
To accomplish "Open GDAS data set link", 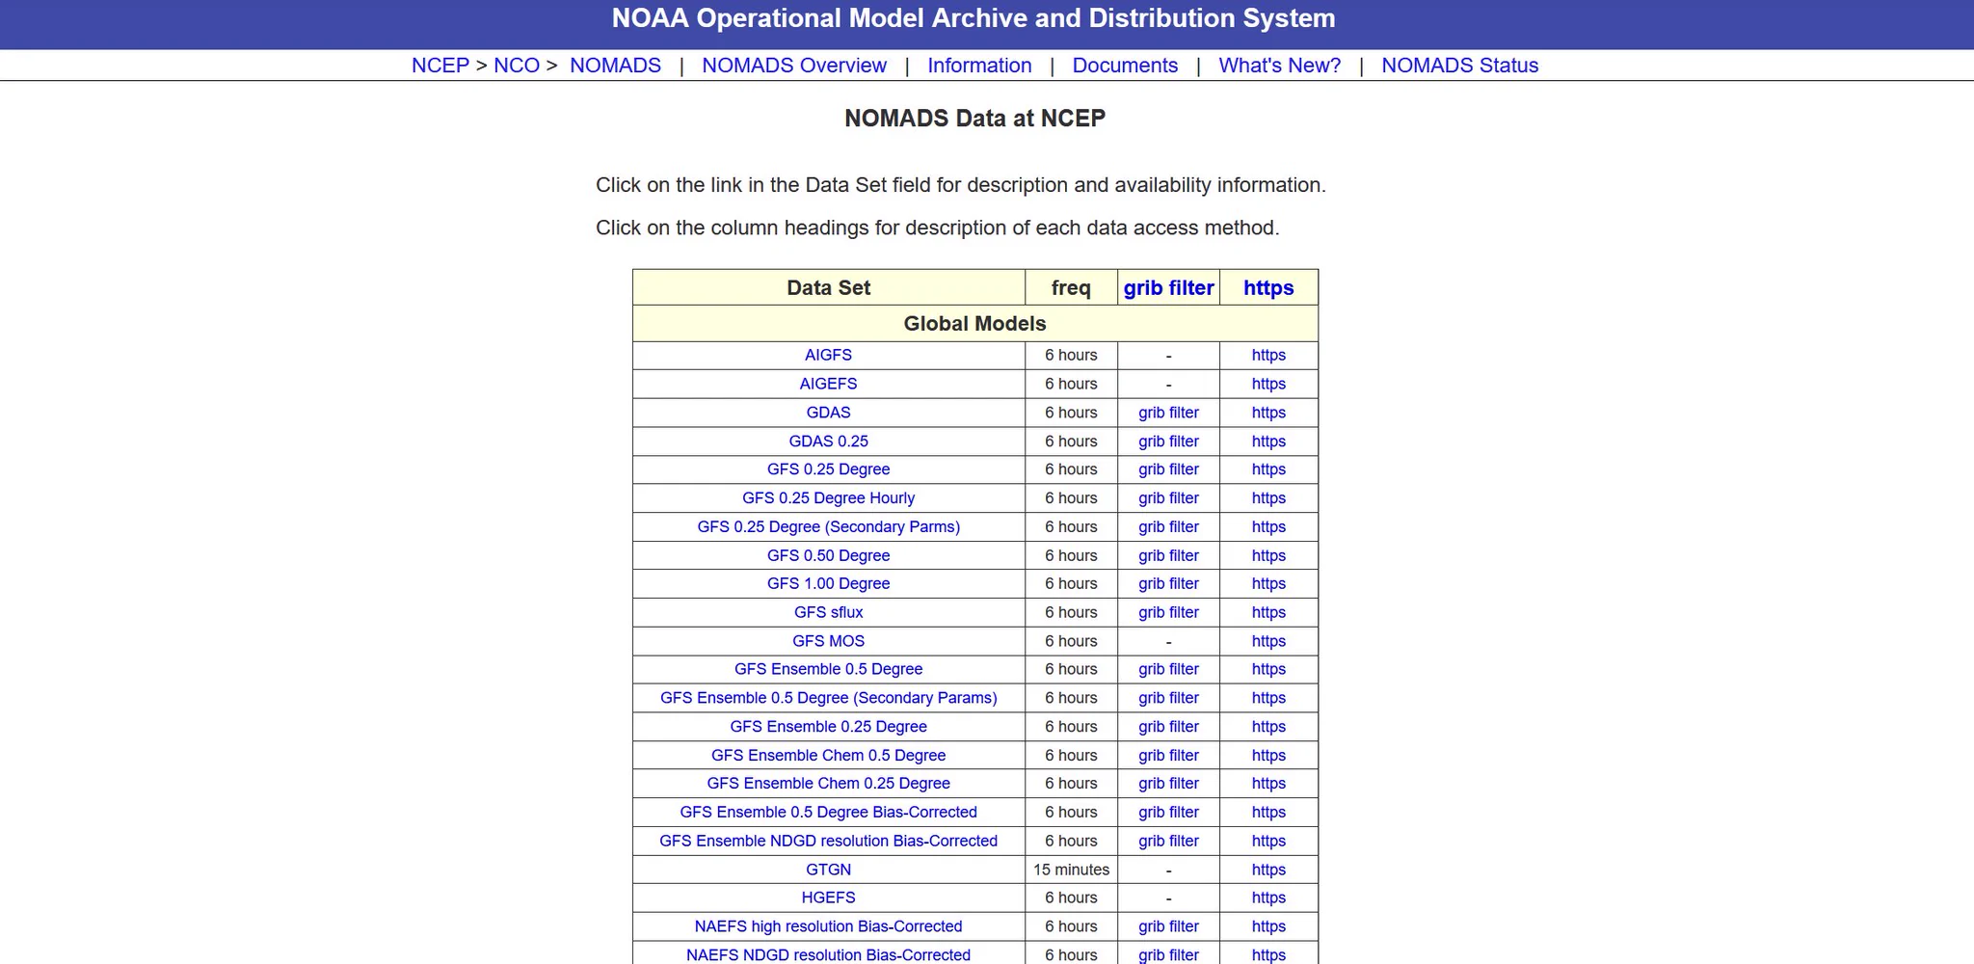I will click(x=828, y=413).
